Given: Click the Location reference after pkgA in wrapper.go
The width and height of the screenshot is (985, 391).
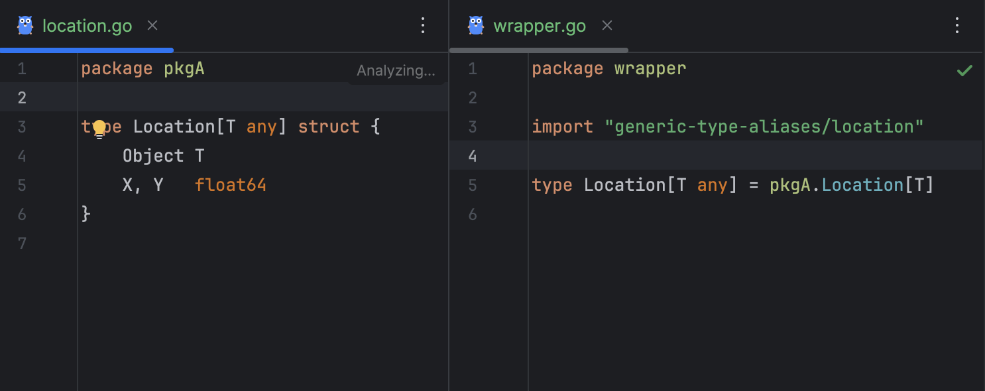Looking at the screenshot, I should coord(862,185).
